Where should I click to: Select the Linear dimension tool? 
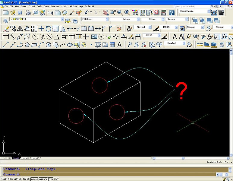pos(6,37)
